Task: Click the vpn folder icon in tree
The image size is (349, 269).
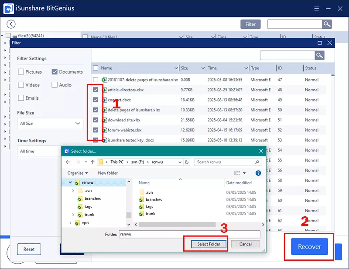Action: click(77, 223)
